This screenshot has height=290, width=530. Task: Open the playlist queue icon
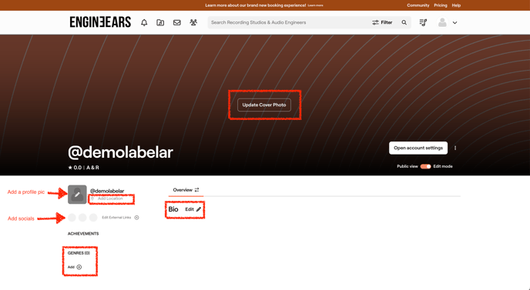click(x=423, y=22)
